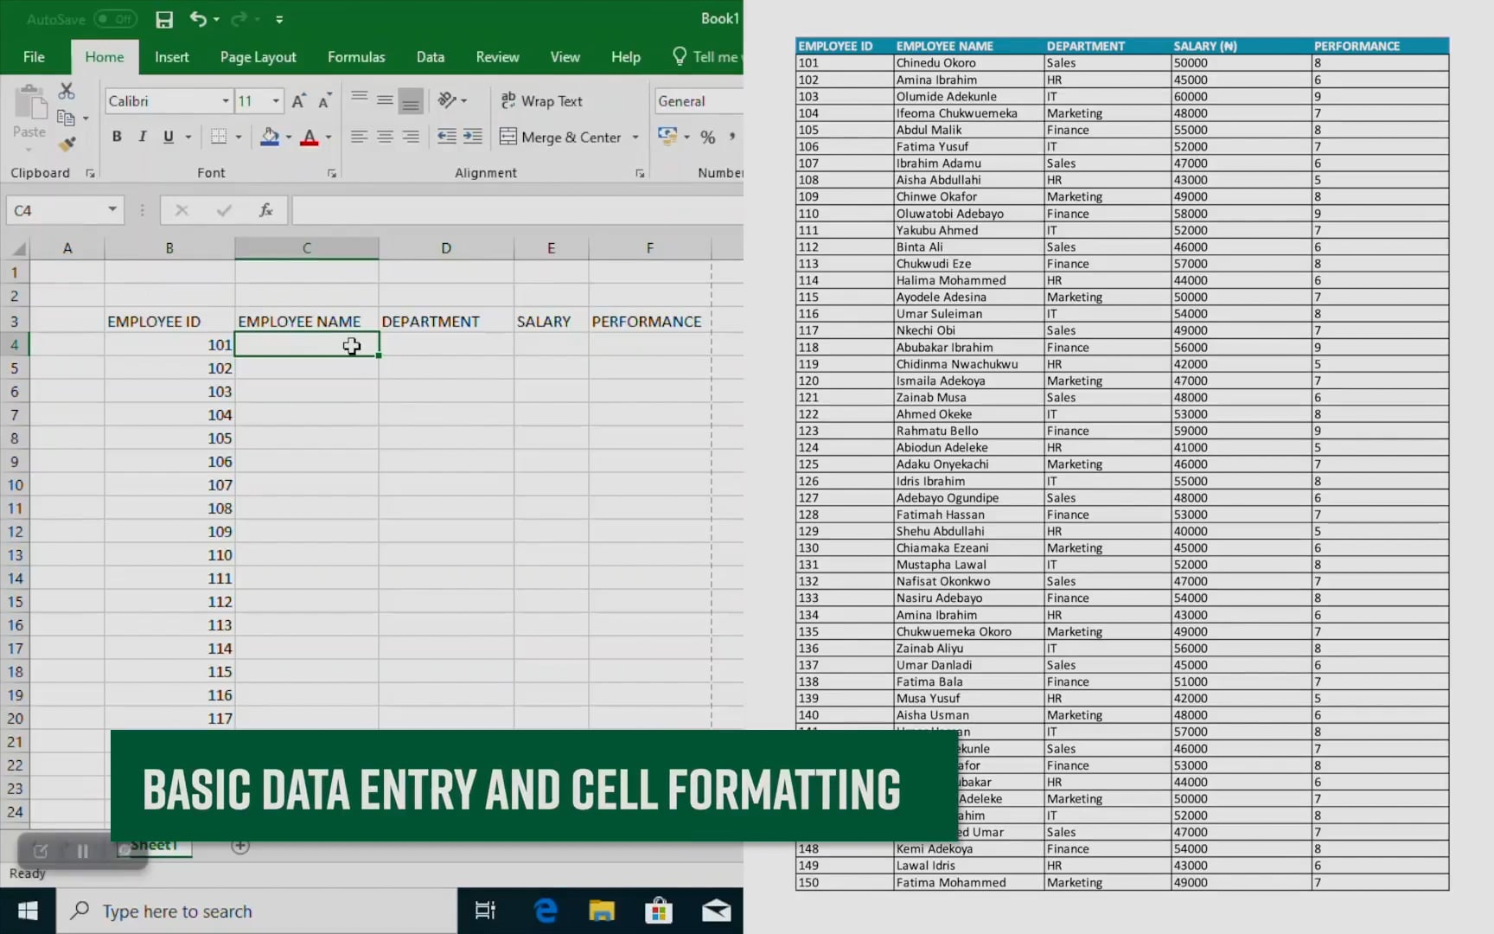The height and width of the screenshot is (934, 1494).
Task: Click the Middle Align icon
Action: [385, 101]
